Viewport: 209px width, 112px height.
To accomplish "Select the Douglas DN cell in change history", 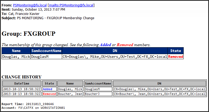I will coord(159,89).
